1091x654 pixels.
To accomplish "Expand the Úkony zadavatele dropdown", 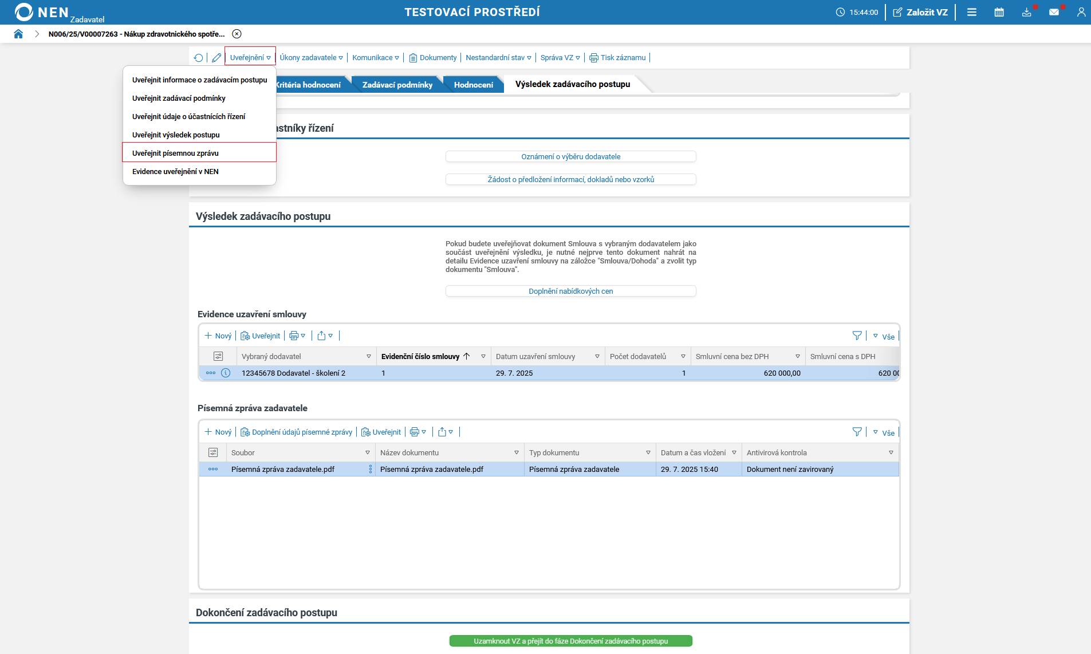I will point(311,58).
